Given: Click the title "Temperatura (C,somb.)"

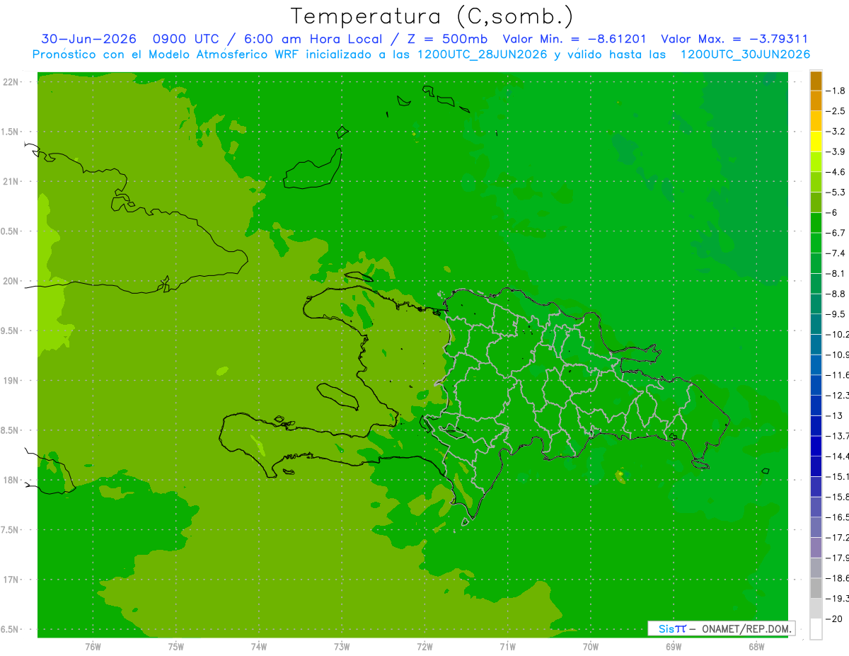Looking at the screenshot, I should pos(432,16).
